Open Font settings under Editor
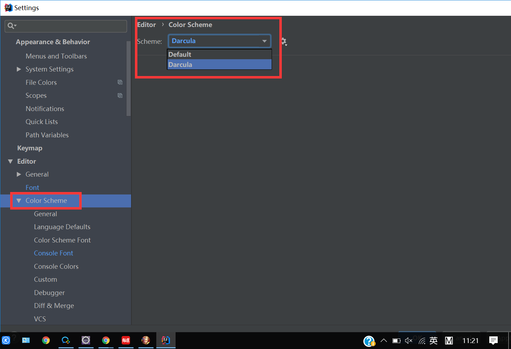The height and width of the screenshot is (349, 511). click(32, 187)
